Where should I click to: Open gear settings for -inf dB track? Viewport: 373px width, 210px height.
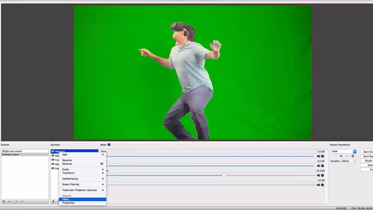coord(323,185)
